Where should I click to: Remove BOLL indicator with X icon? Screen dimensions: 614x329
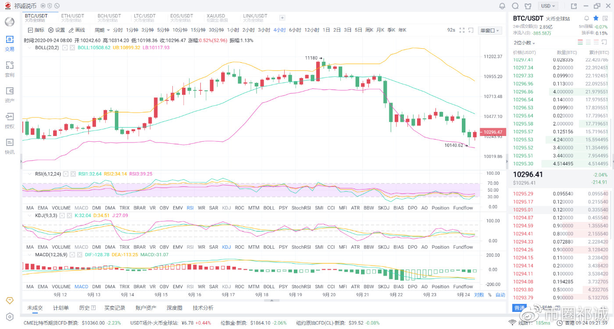[x=72, y=47]
